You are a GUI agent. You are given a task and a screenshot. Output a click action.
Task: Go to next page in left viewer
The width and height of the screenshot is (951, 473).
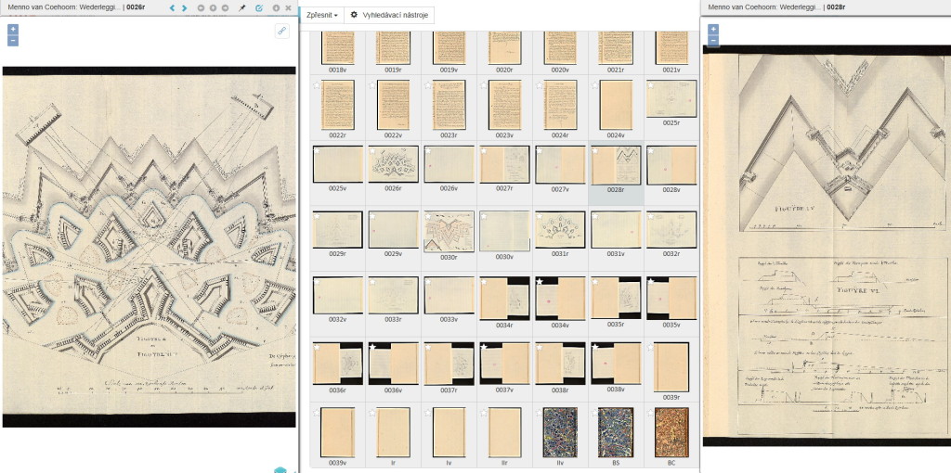pyautogui.click(x=184, y=7)
